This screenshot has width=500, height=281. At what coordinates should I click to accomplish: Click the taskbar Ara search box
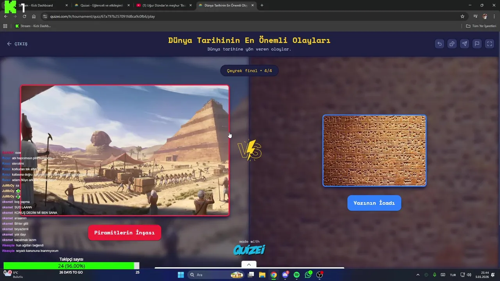(216, 275)
